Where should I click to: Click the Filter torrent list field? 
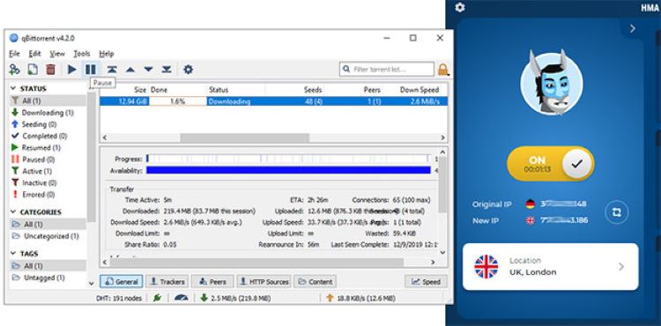pos(387,69)
